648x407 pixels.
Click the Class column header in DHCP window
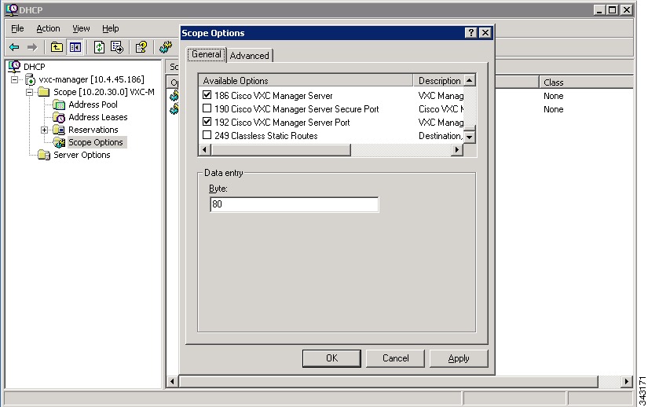586,82
